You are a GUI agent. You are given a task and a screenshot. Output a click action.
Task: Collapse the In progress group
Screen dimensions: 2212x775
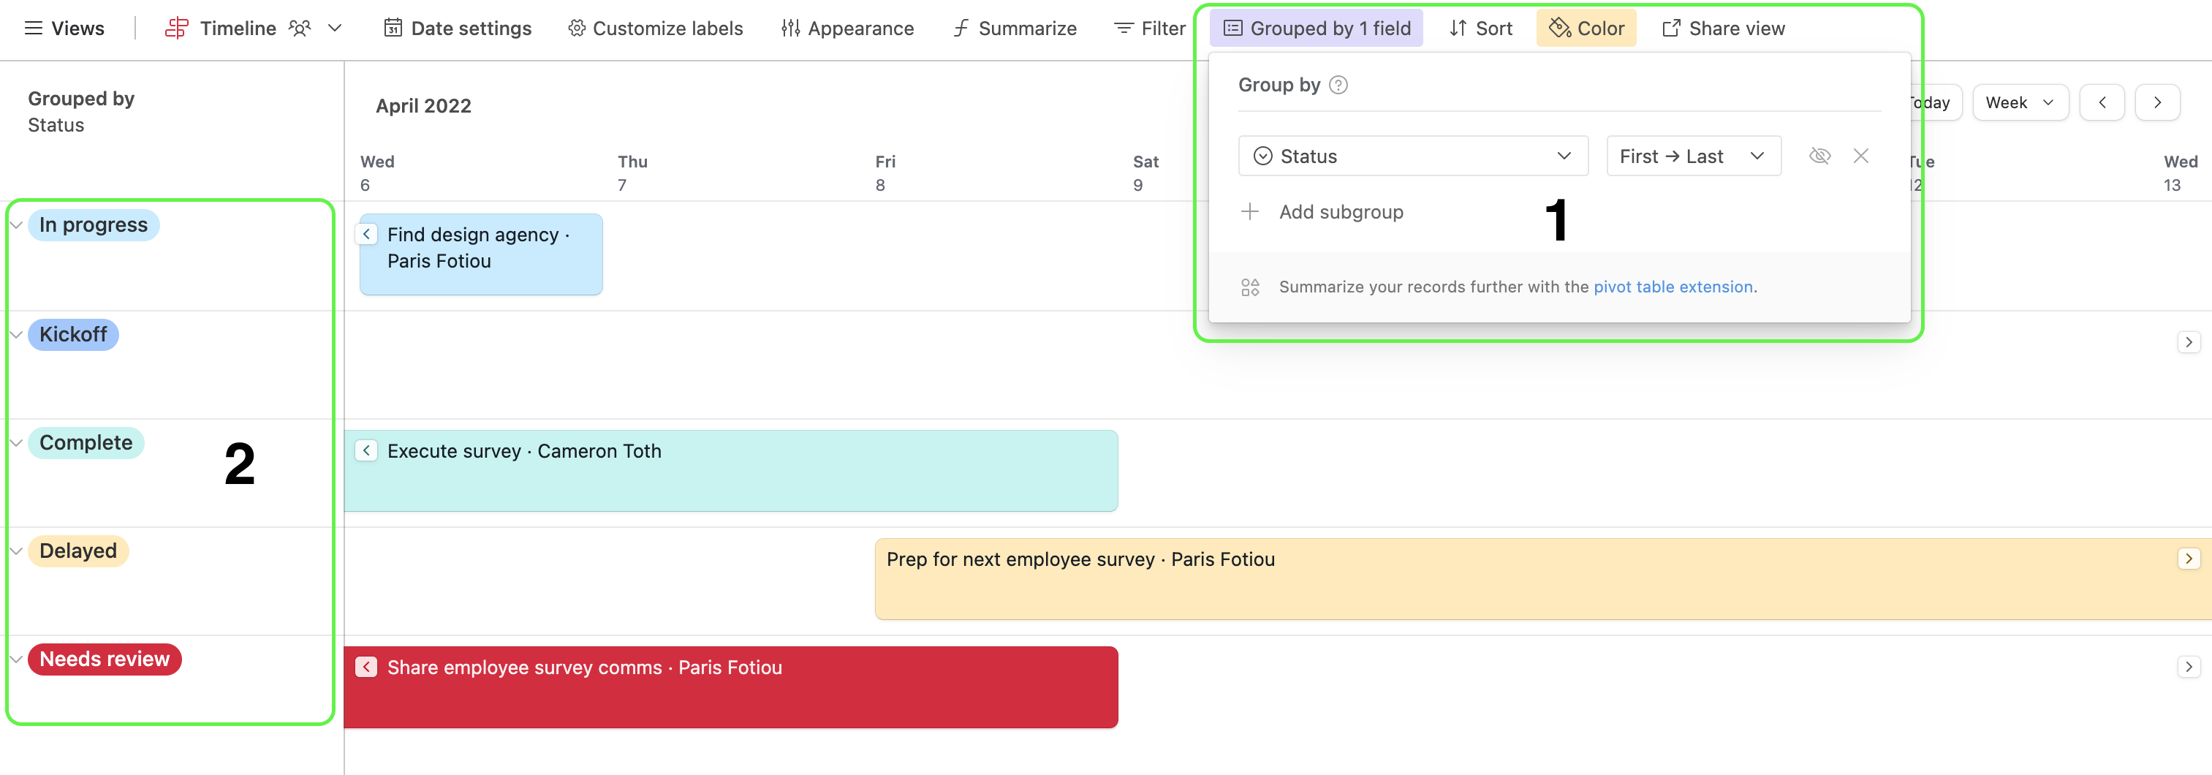tap(16, 225)
